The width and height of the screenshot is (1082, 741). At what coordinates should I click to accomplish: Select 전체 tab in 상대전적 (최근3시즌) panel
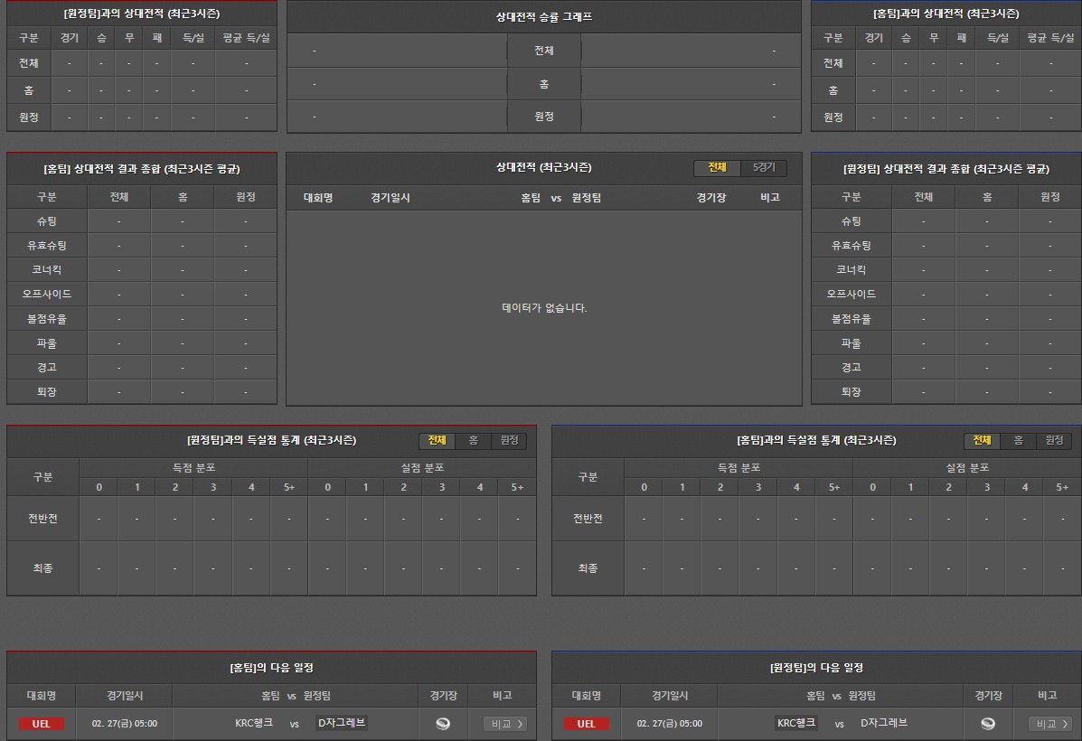[717, 168]
